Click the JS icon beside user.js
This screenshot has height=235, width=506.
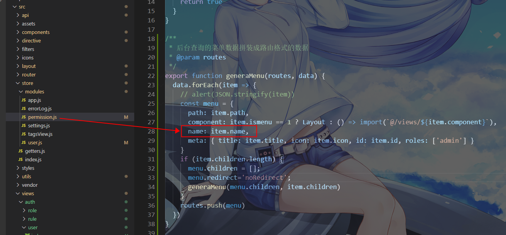pos(24,142)
